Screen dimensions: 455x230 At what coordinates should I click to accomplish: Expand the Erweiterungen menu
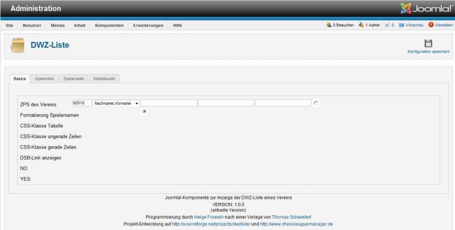pyautogui.click(x=148, y=25)
